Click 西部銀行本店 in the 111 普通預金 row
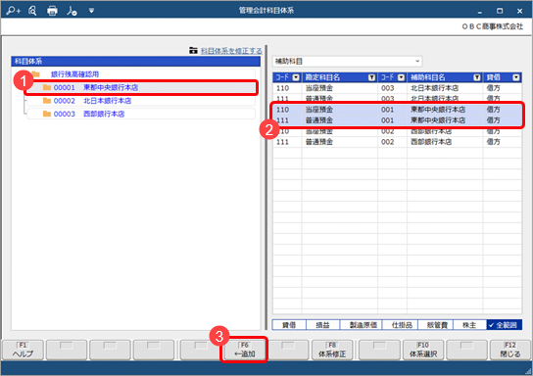533x376 pixels. point(431,142)
